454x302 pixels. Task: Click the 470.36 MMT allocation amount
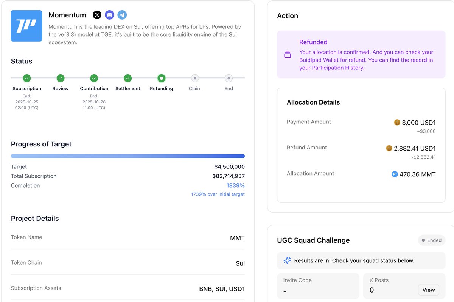tap(418, 174)
